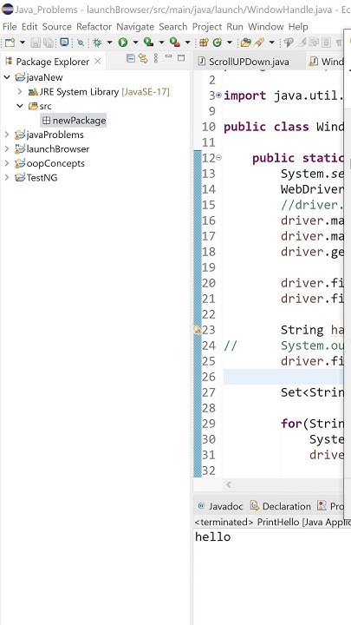Image resolution: width=351 pixels, height=625 pixels.
Task: Open the Run configurations dropdown arrow
Action: pos(135,42)
